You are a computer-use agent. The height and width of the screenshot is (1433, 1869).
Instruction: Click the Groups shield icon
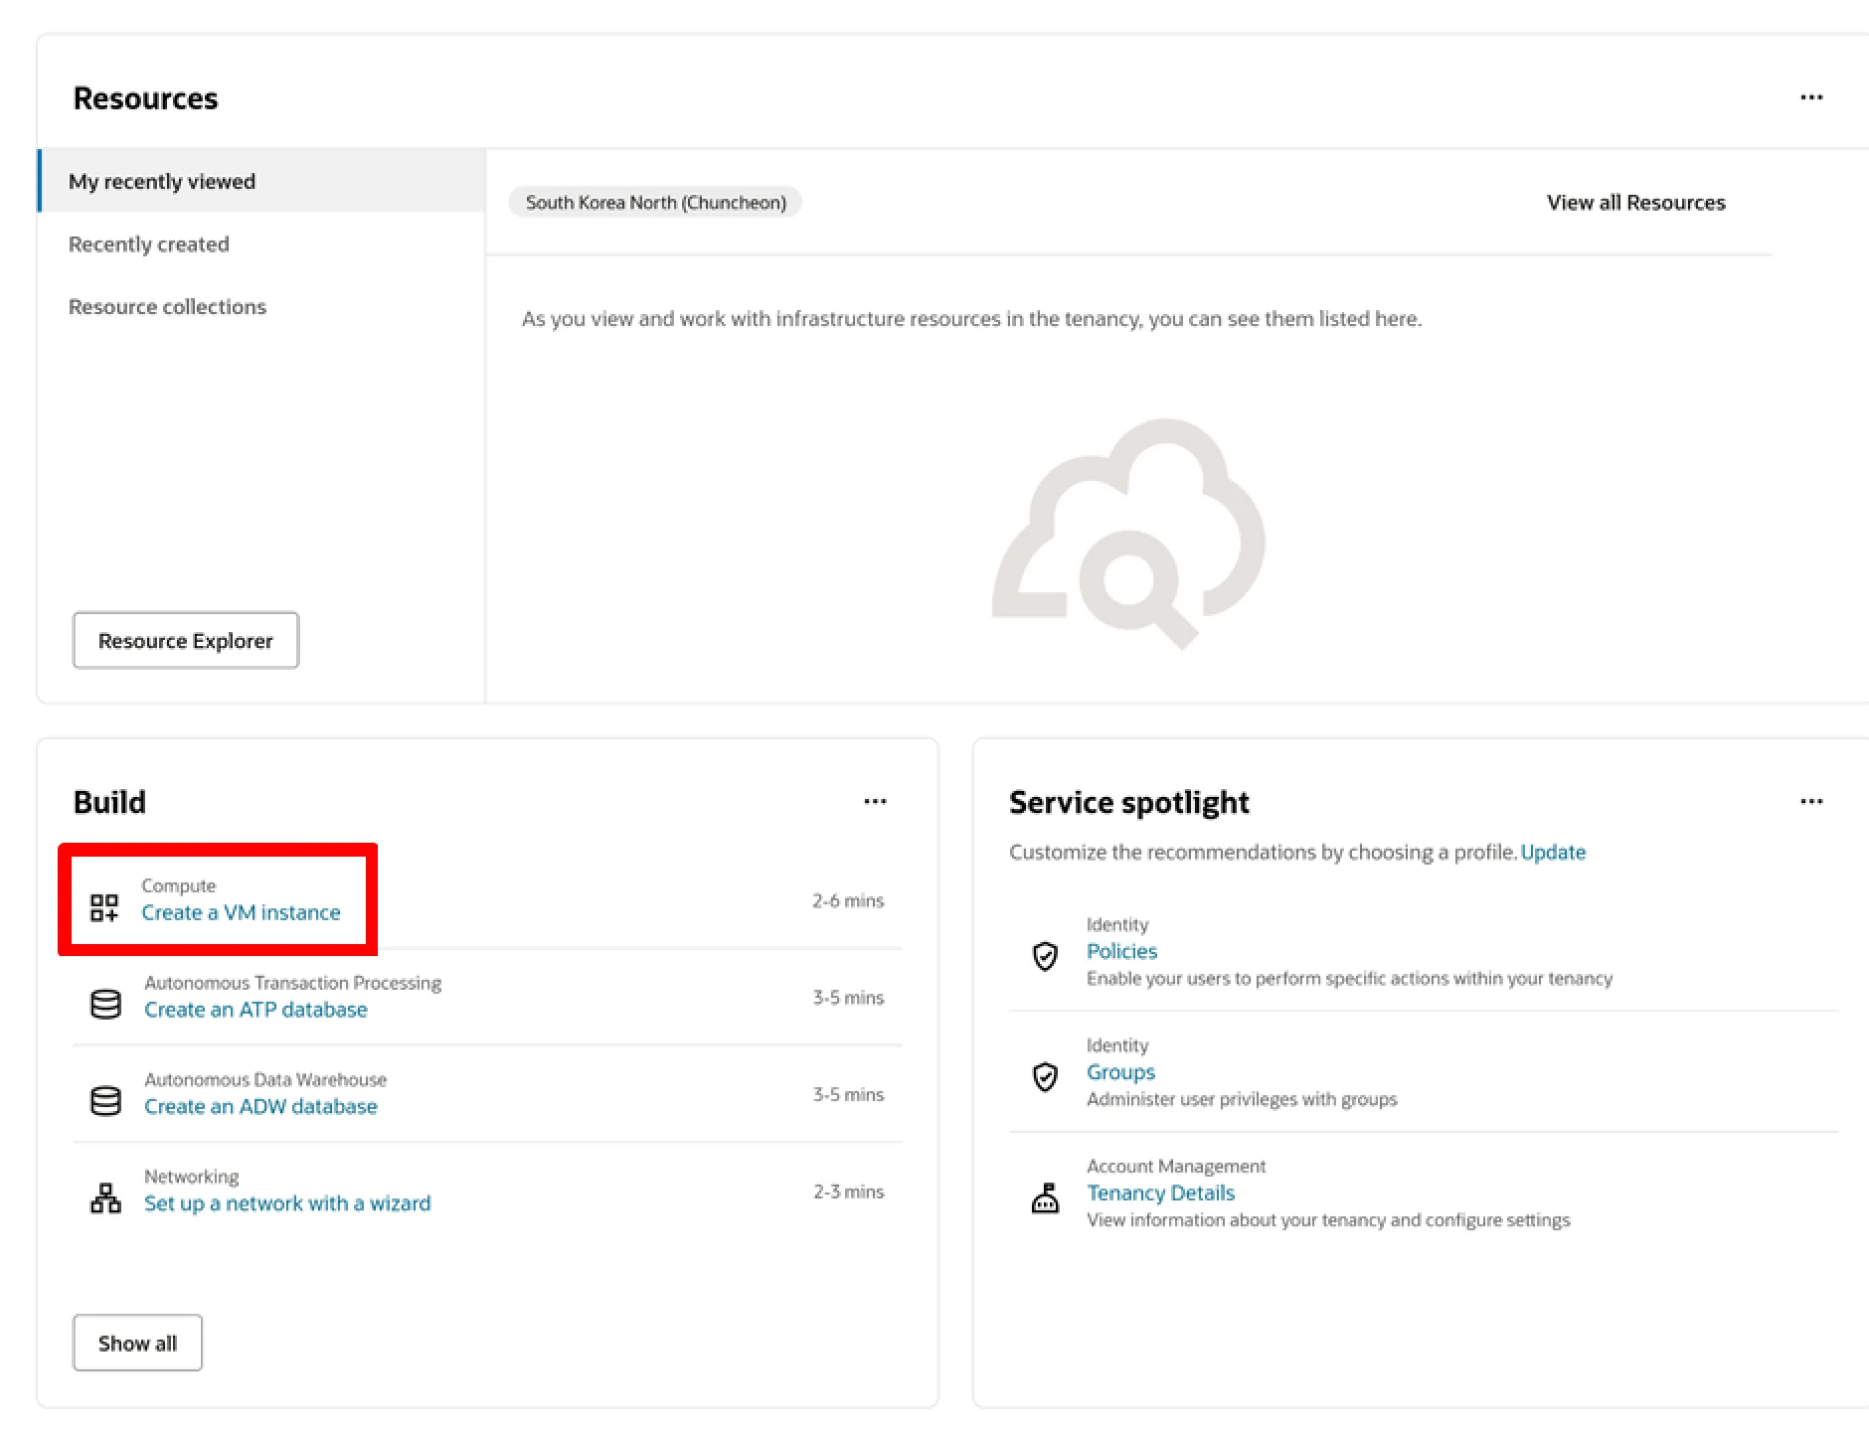pos(1045,1076)
